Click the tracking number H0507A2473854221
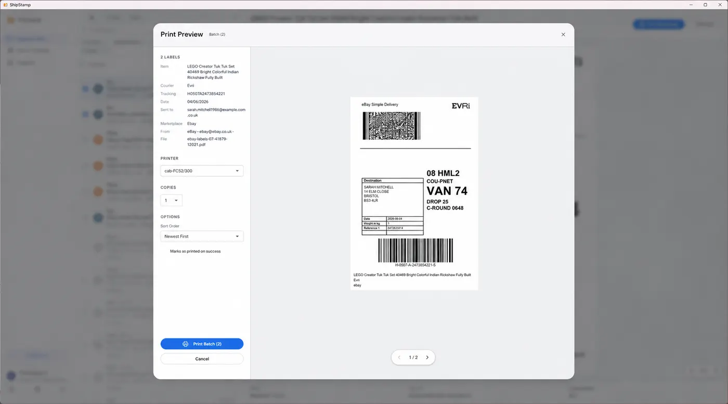 (x=206, y=94)
